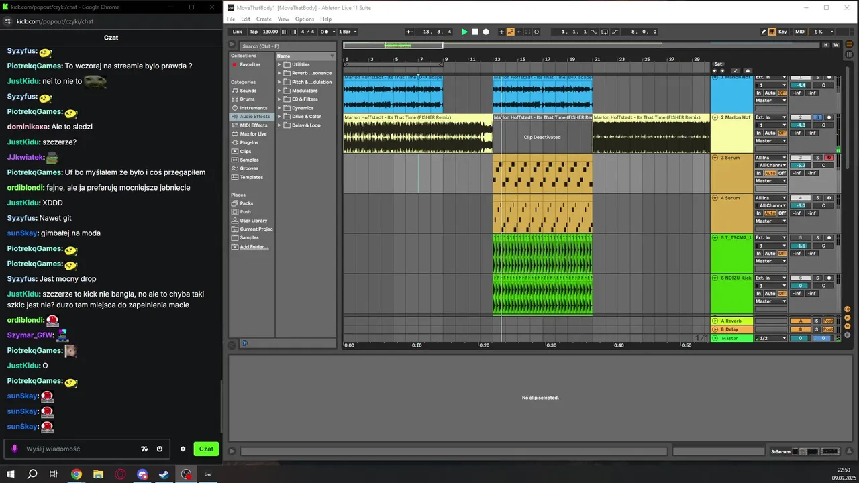The image size is (859, 483).
Task: Open the 1 Bar quantization dropdown
Action: (347, 32)
